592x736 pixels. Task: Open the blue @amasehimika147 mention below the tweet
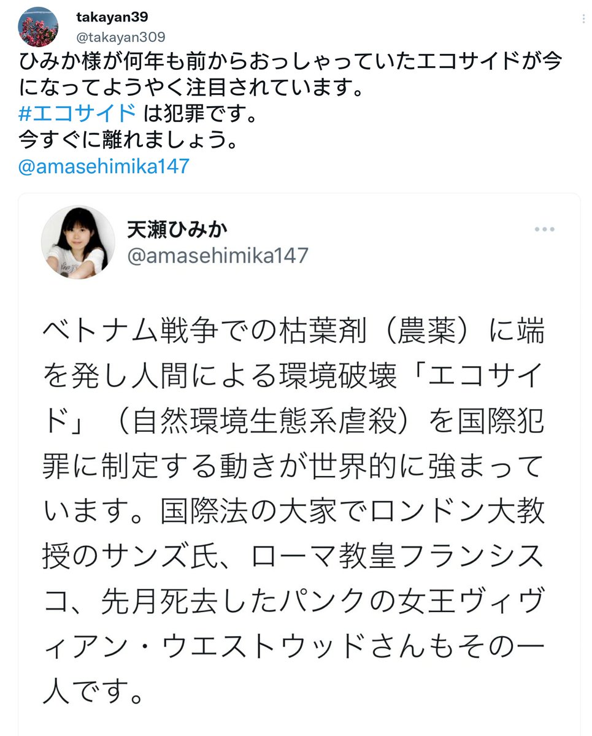pyautogui.click(x=104, y=166)
